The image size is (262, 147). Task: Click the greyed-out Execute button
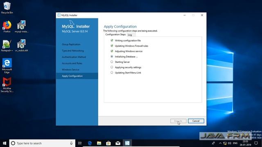(178, 121)
